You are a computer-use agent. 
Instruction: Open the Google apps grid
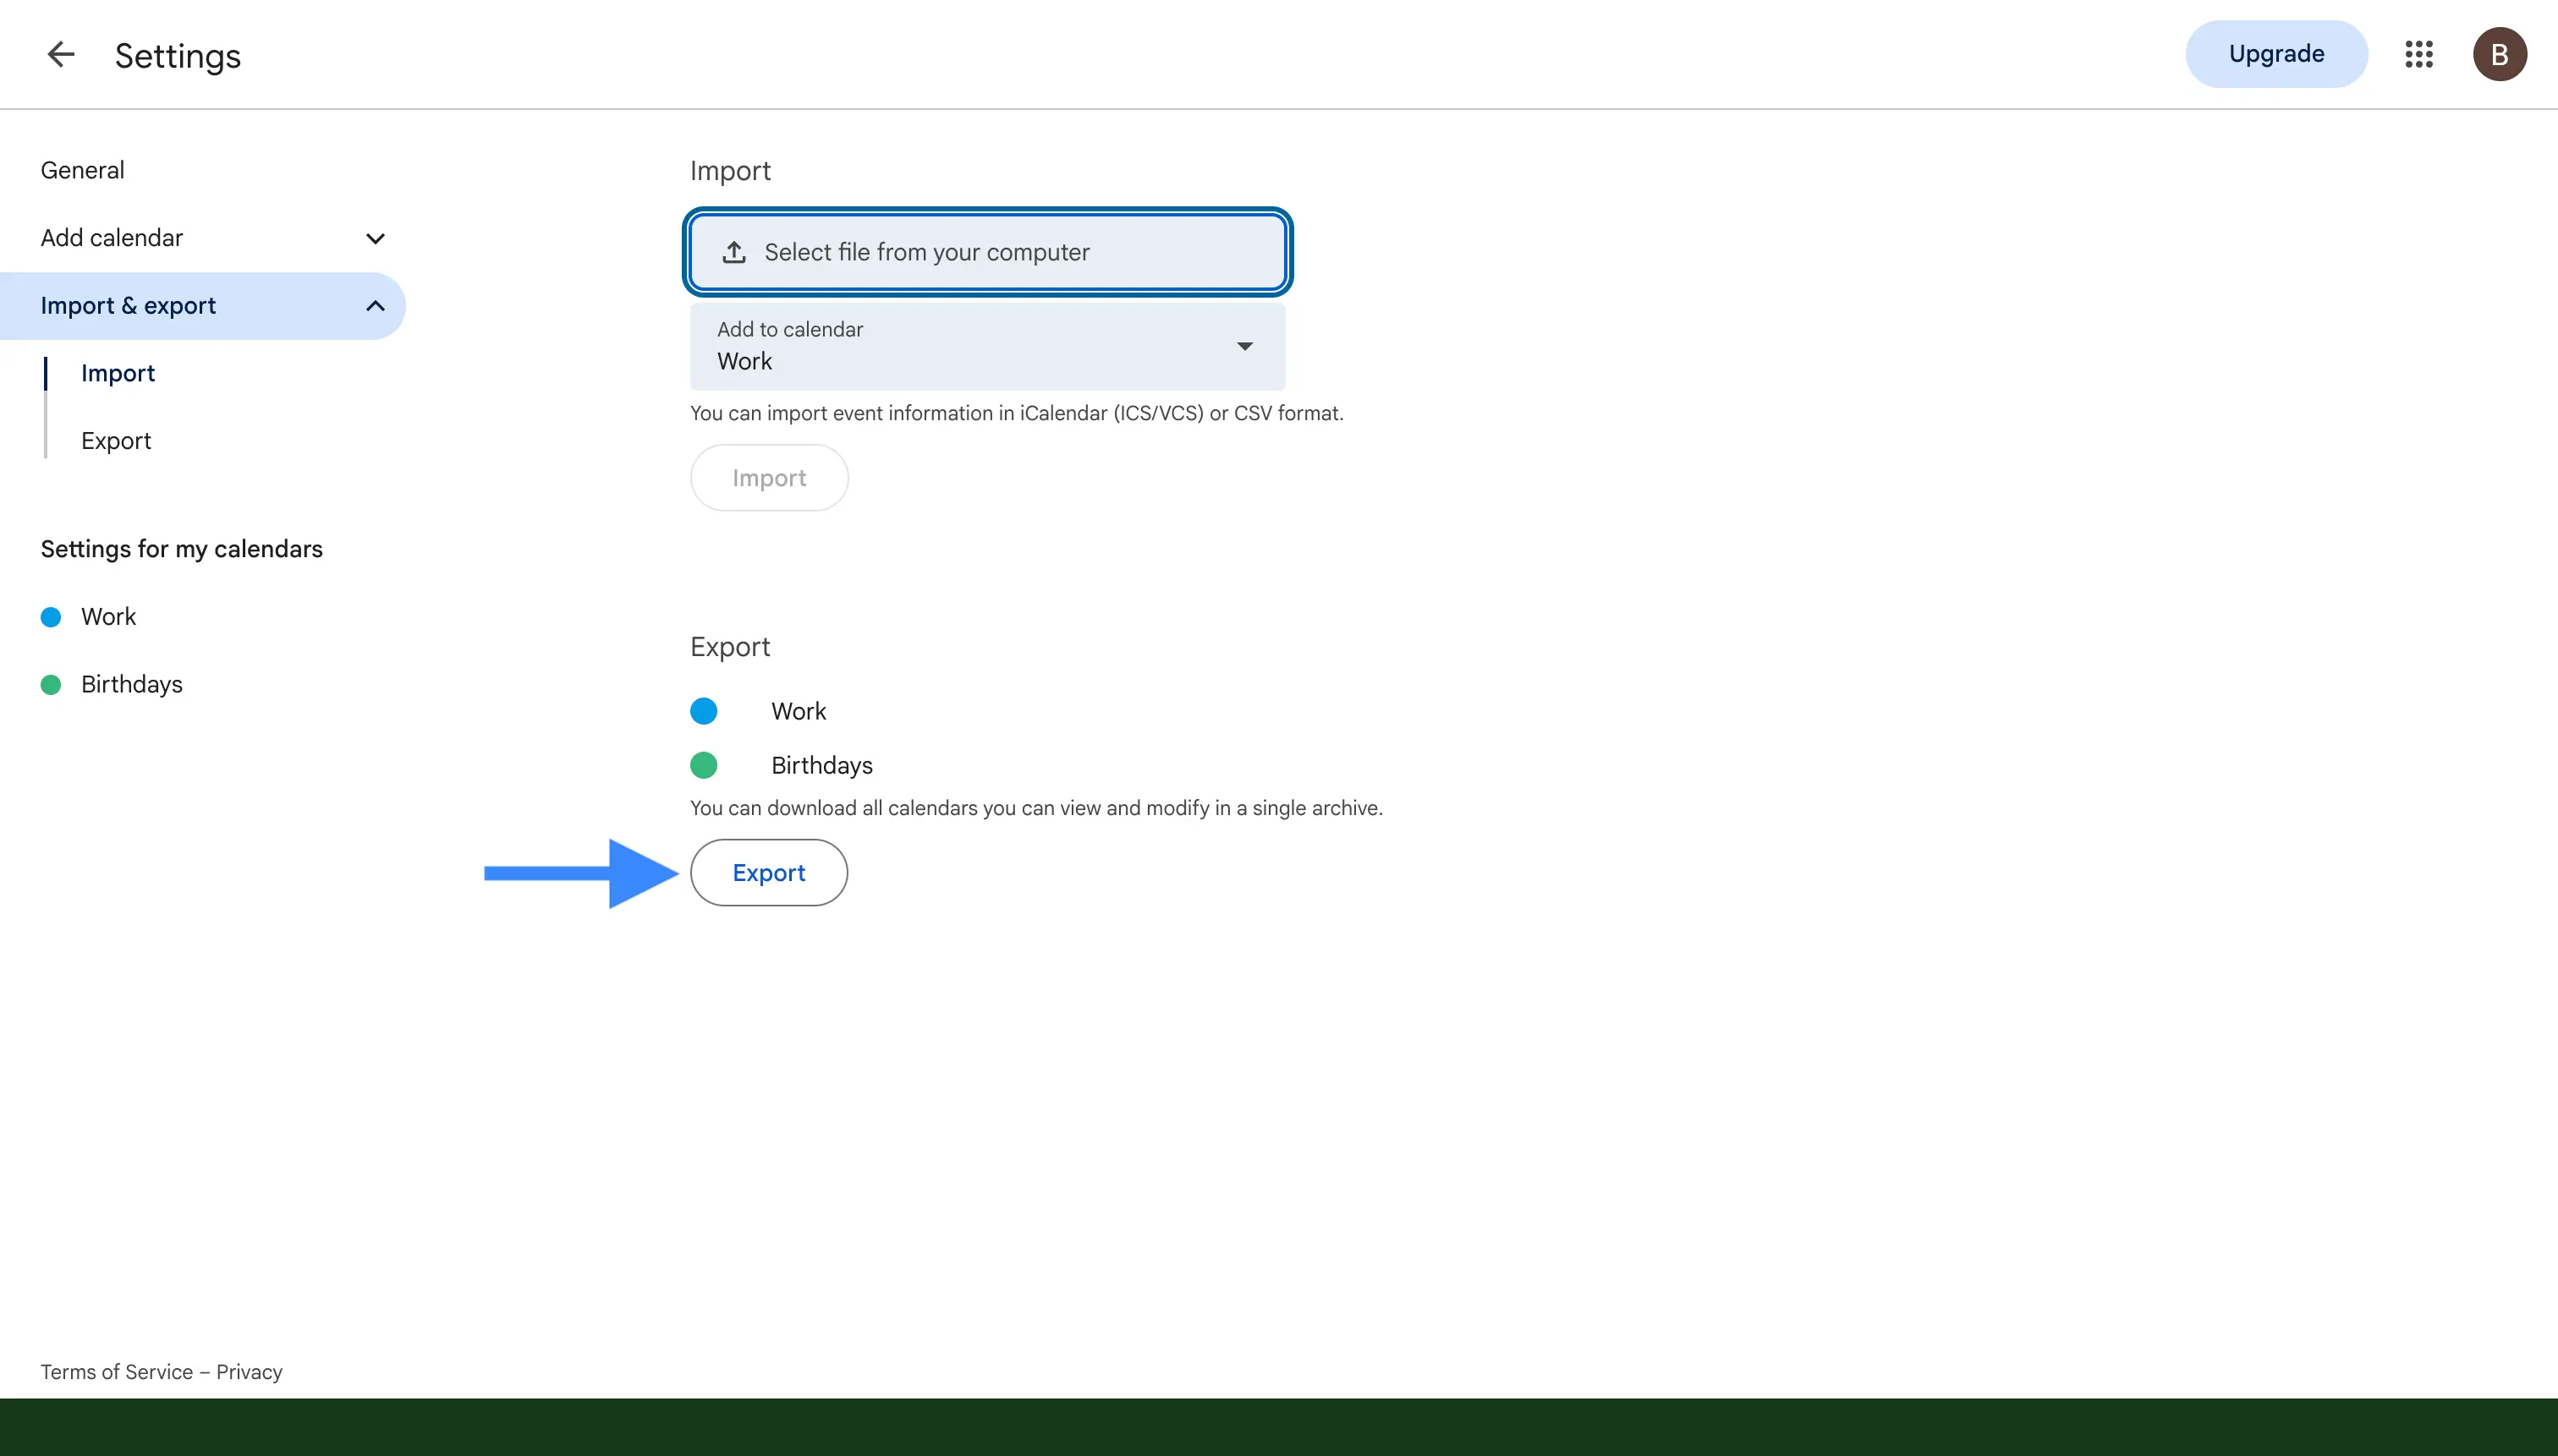pyautogui.click(x=2419, y=54)
